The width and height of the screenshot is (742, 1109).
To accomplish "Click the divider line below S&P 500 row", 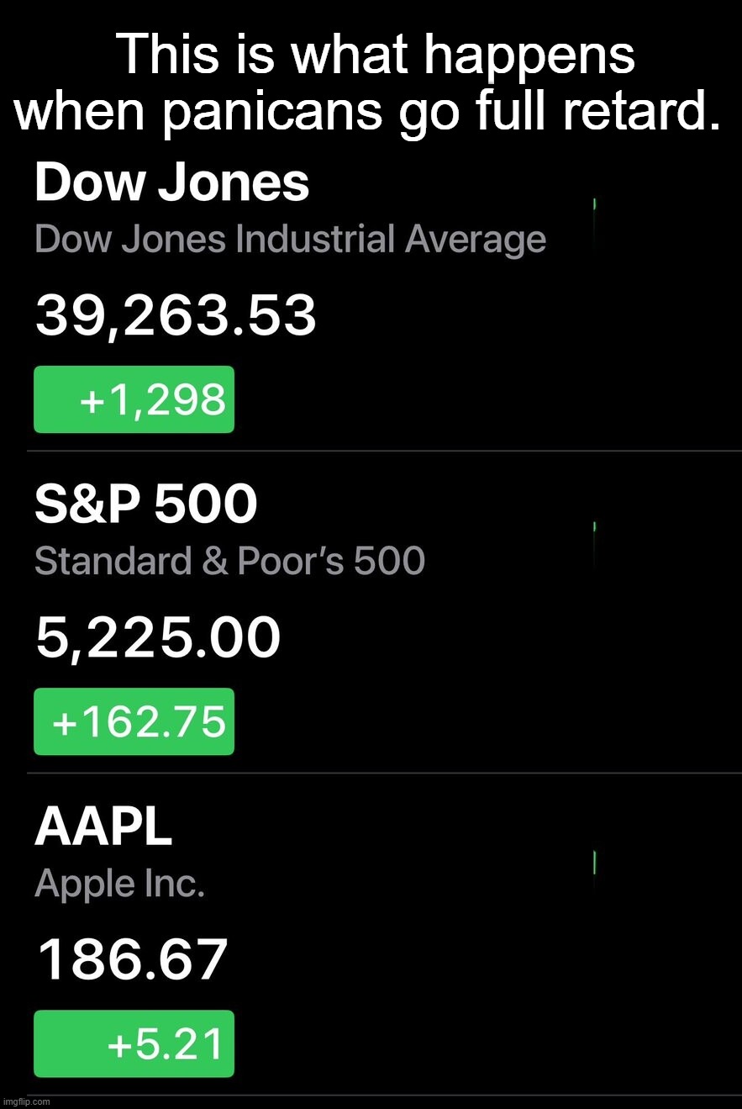I will [384, 773].
